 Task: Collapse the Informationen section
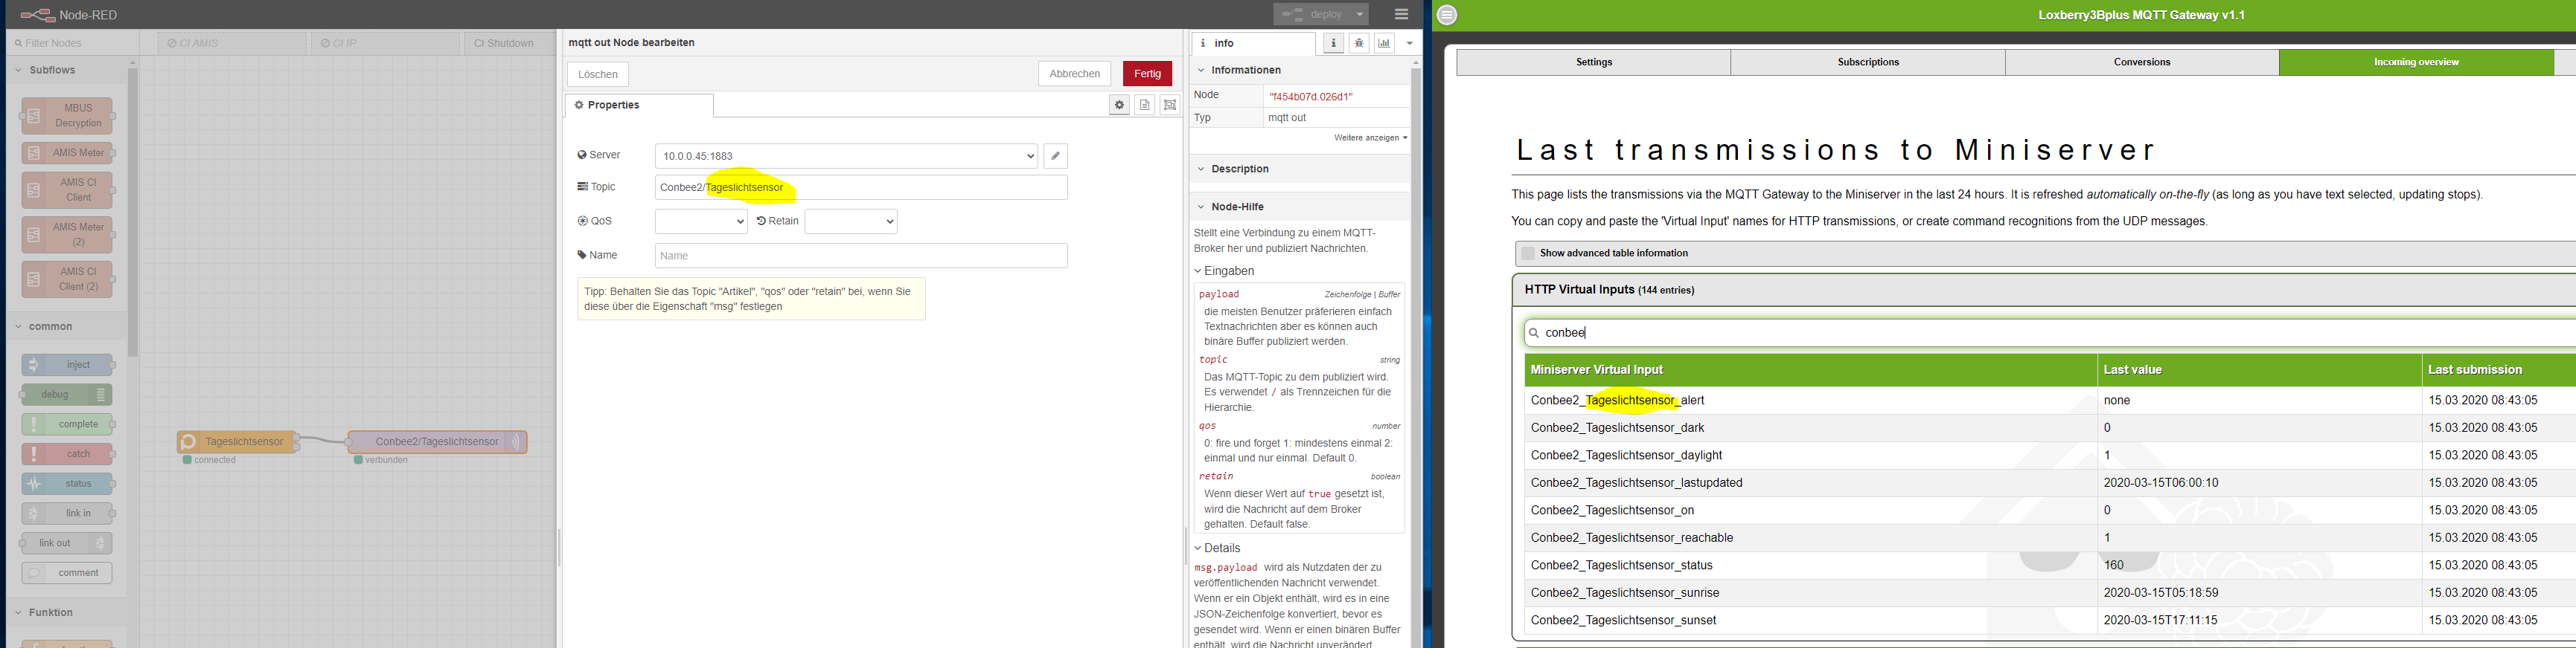click(x=1300, y=70)
